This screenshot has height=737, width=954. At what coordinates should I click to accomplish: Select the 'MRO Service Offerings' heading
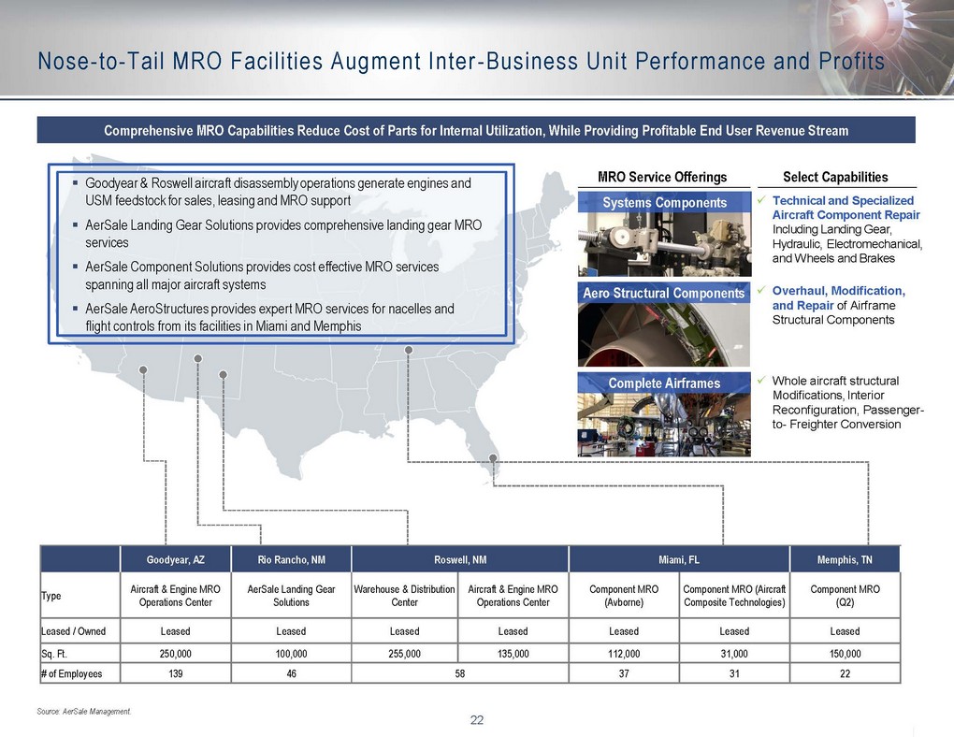(x=662, y=177)
